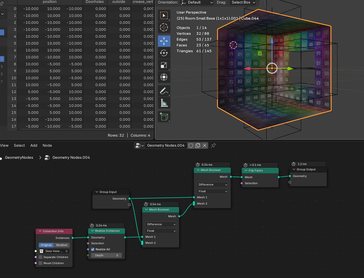Click the green Y-axis arrow gizmo
The image size is (364, 278).
[x=290, y=69]
